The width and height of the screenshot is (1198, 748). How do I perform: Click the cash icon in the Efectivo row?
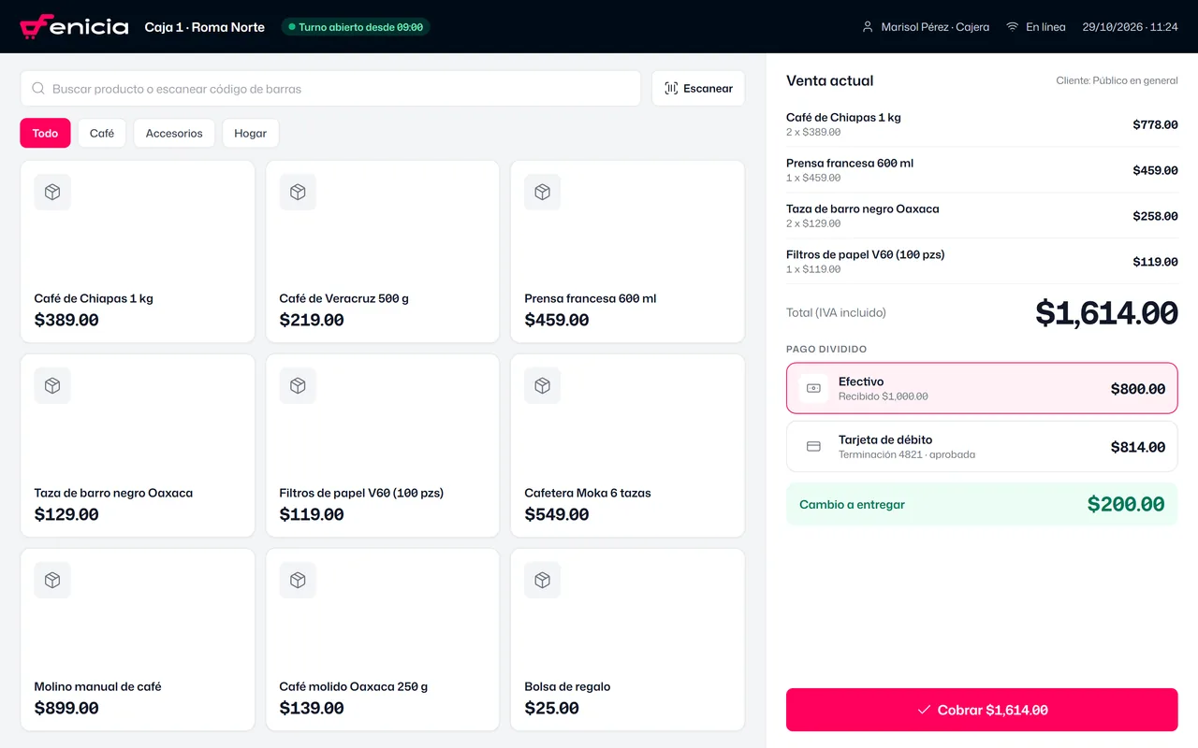point(813,388)
